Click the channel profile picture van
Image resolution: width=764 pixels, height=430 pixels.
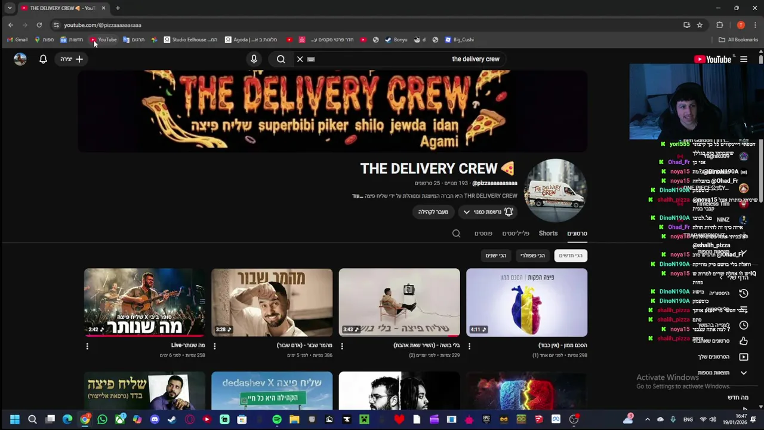pyautogui.click(x=555, y=191)
